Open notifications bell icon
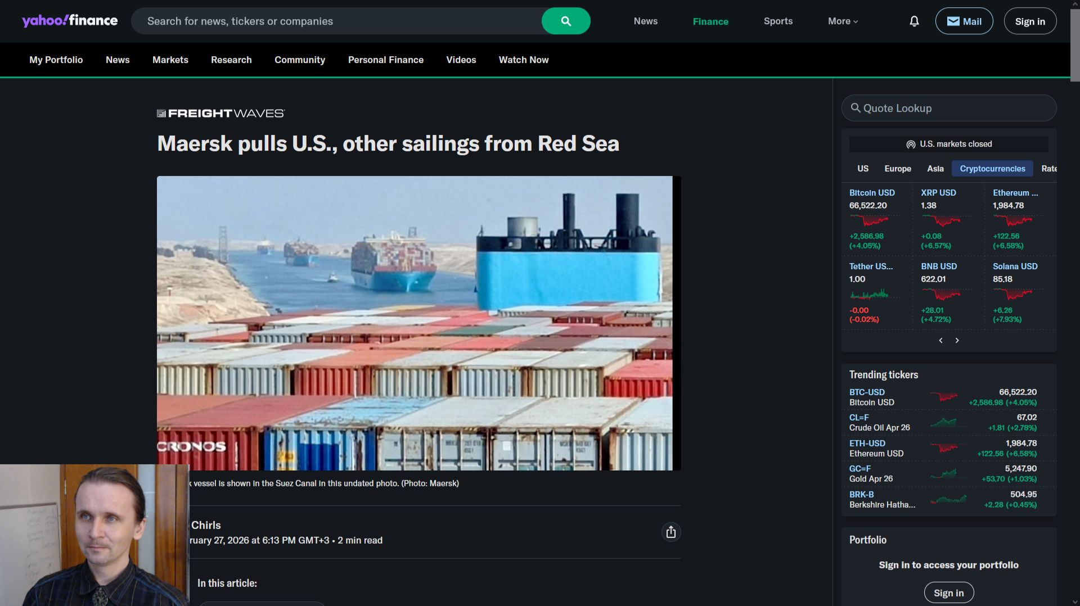1080x606 pixels. coord(914,21)
